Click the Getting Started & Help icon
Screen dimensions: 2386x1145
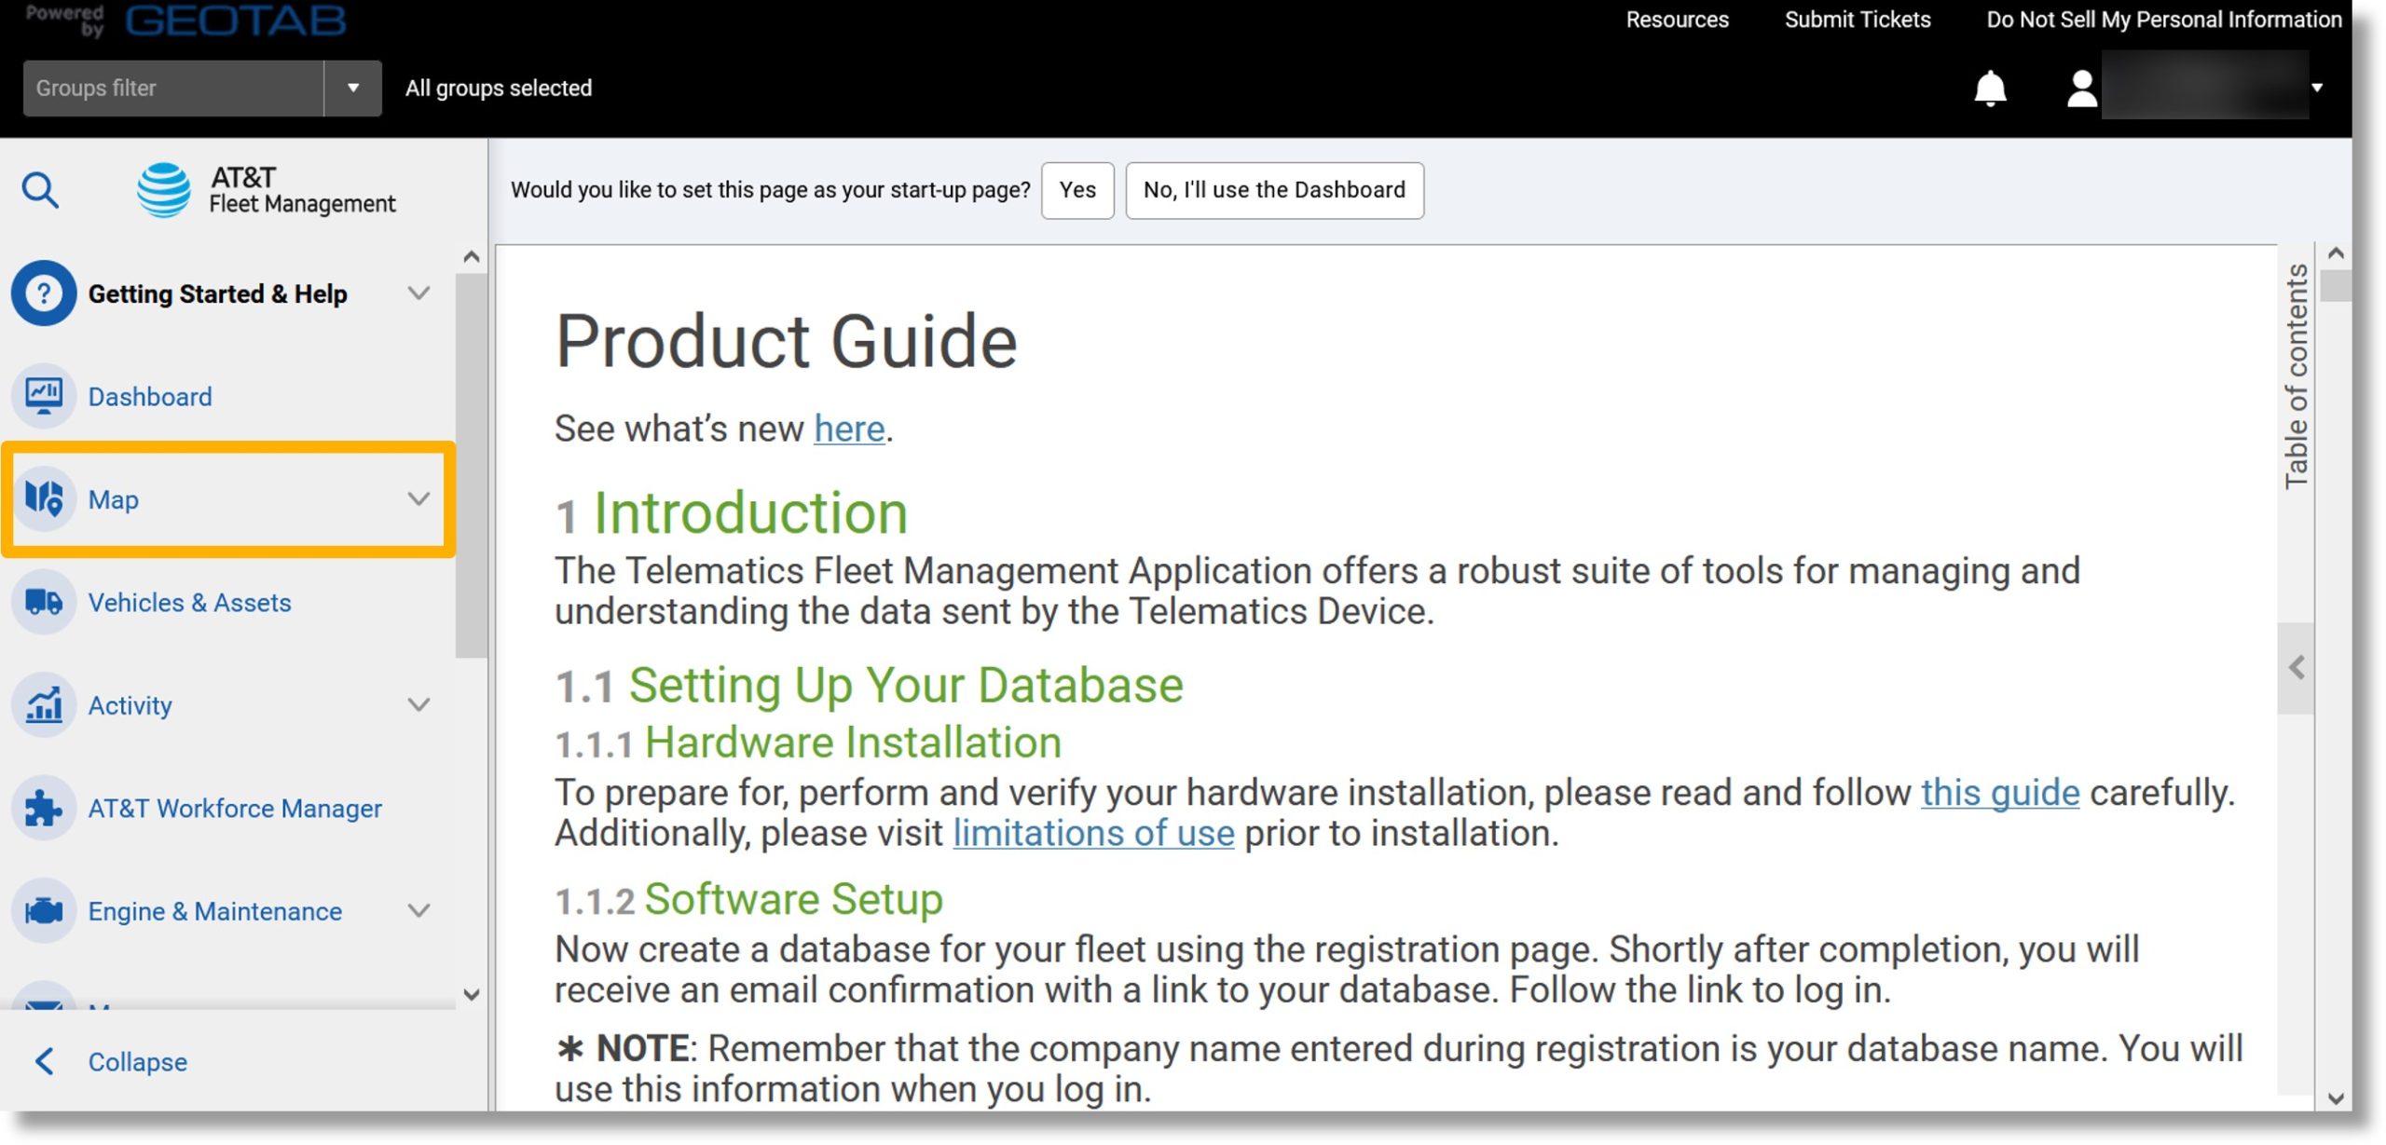coord(43,292)
